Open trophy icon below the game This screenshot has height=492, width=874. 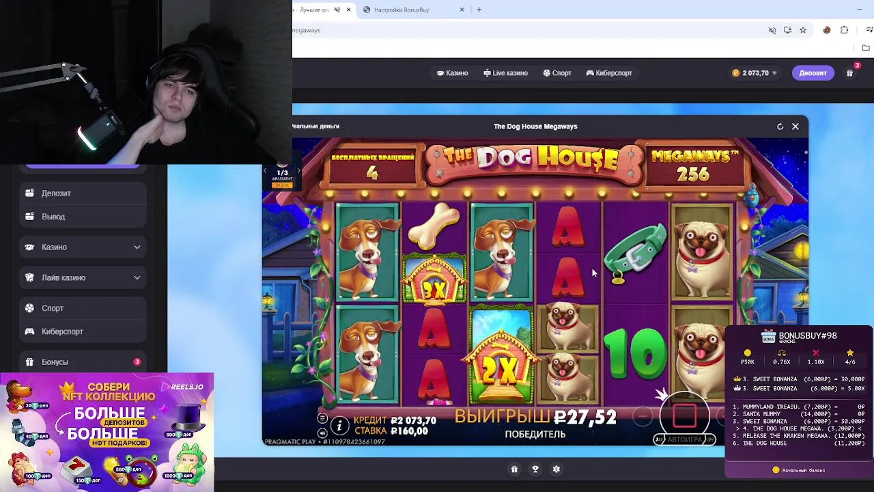pyautogui.click(x=535, y=469)
